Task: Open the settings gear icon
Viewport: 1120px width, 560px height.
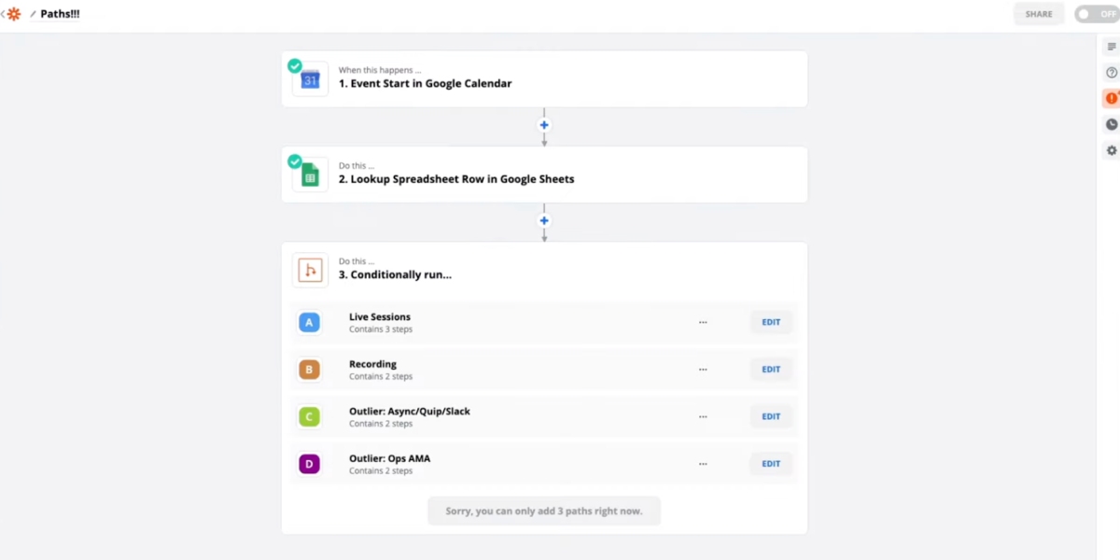Action: pos(1111,150)
